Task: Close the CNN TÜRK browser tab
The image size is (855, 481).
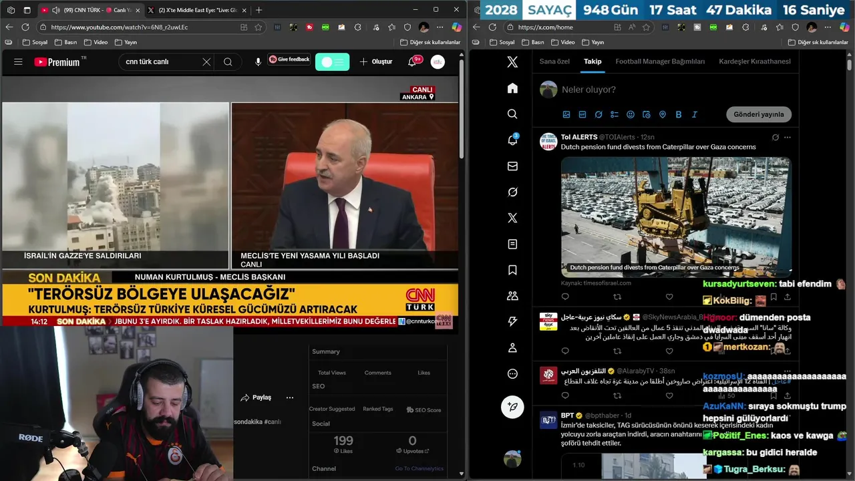Action: (138, 10)
